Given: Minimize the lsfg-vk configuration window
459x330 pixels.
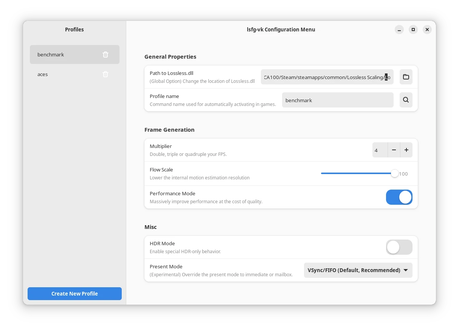Looking at the screenshot, I should pyautogui.click(x=399, y=30).
